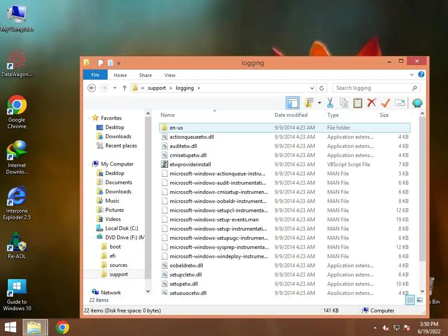This screenshot has height=336, width=448.
Task: Click 'support' in the address breadcrumb
Action: (x=157, y=88)
